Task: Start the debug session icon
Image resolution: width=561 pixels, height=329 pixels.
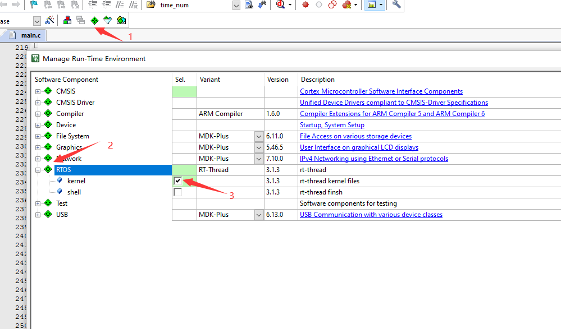Action: point(281,4)
